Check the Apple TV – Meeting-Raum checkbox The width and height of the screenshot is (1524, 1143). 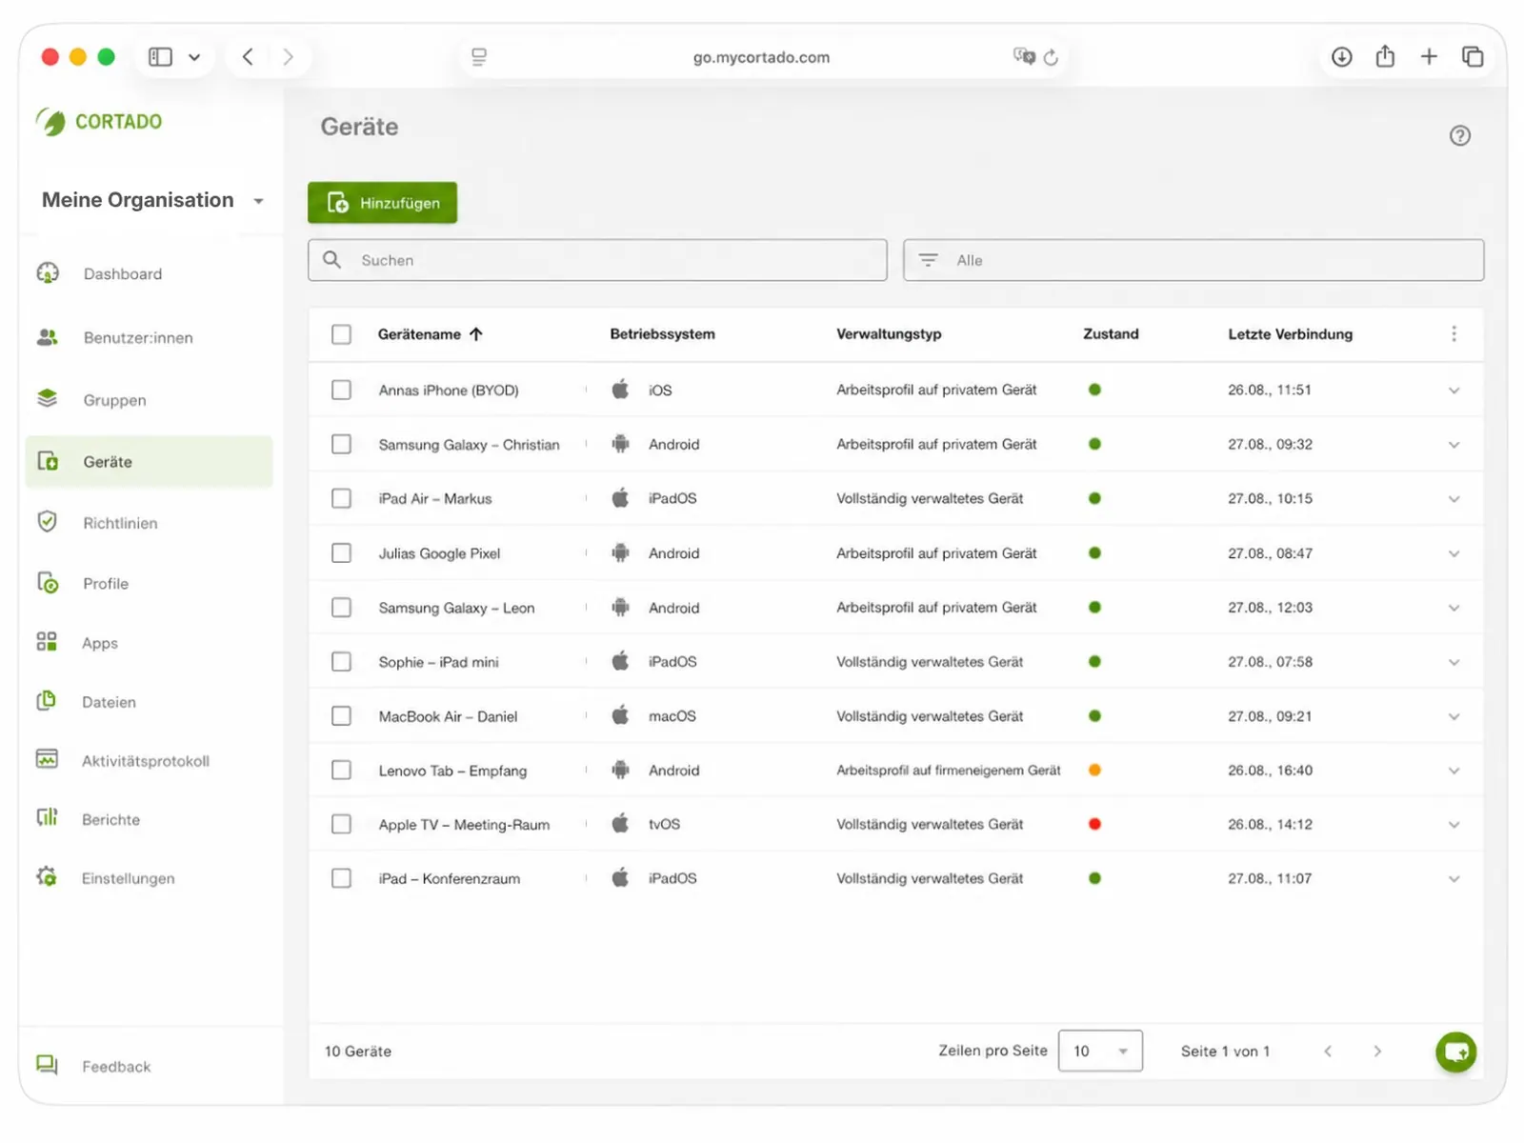[x=341, y=824]
